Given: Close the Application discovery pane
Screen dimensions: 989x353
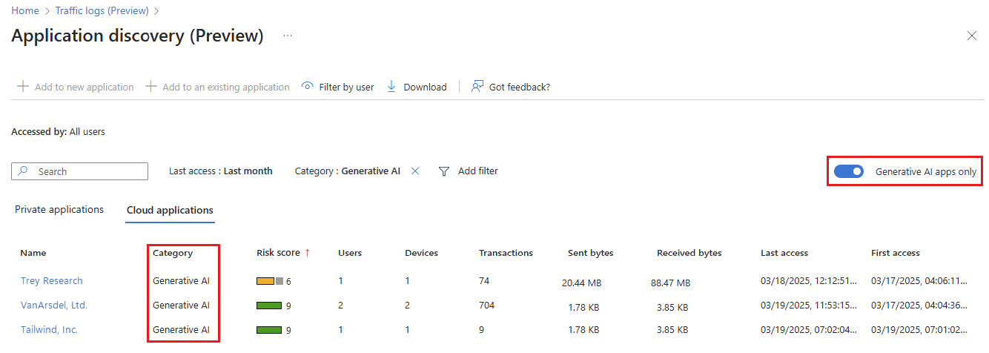Looking at the screenshot, I should [x=971, y=36].
